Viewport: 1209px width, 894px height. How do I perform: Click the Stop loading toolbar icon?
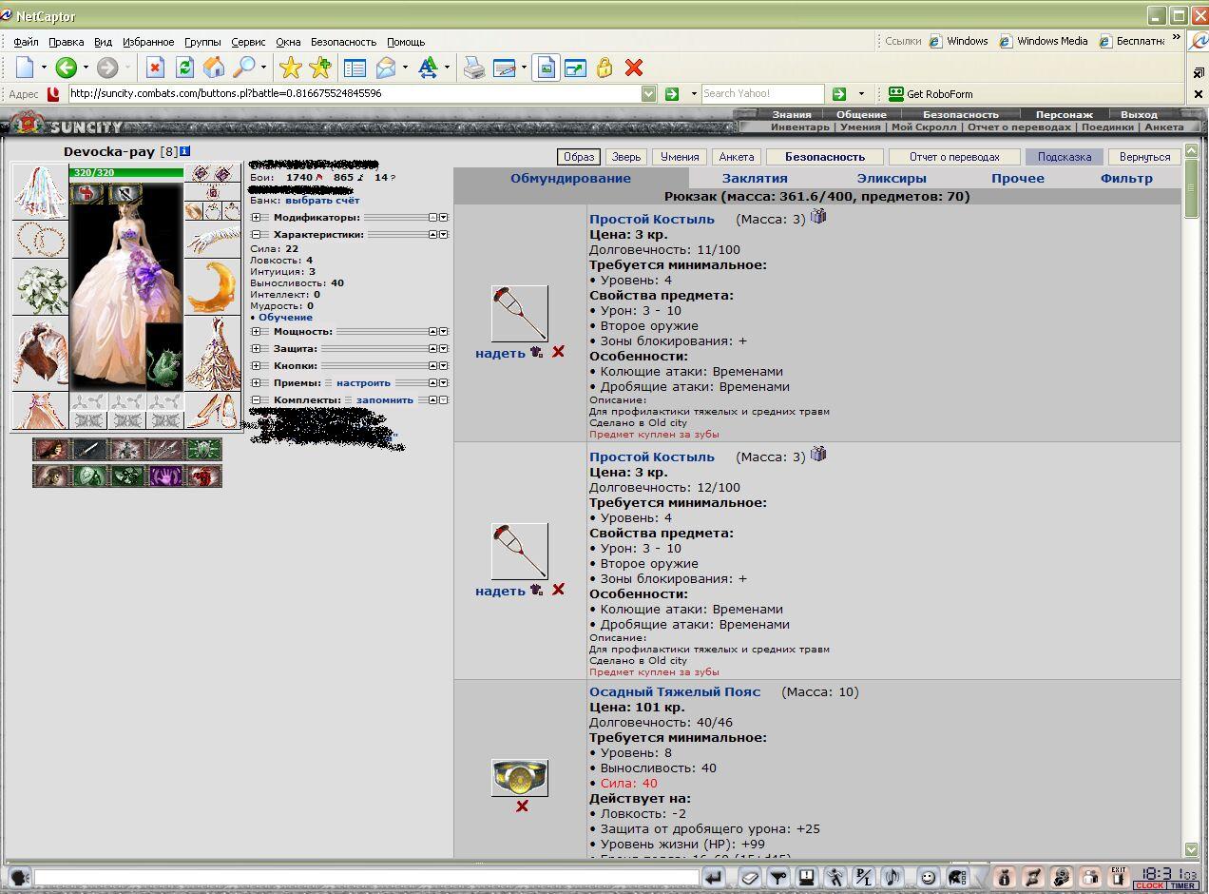tap(155, 67)
